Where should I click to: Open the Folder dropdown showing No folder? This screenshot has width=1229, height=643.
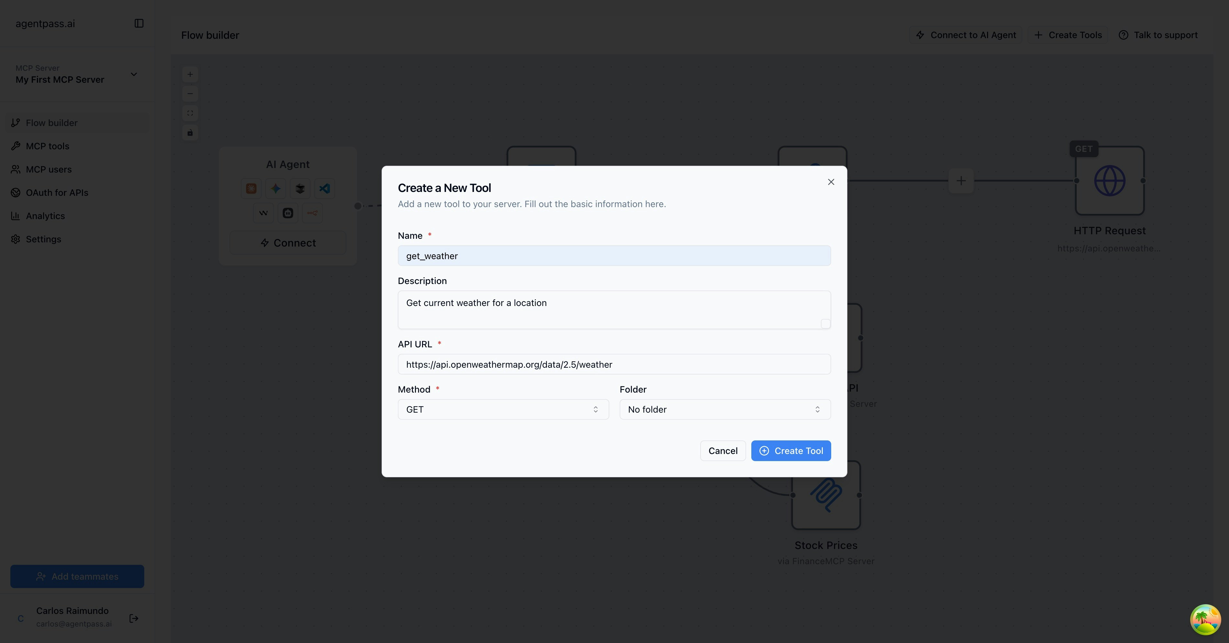(725, 409)
